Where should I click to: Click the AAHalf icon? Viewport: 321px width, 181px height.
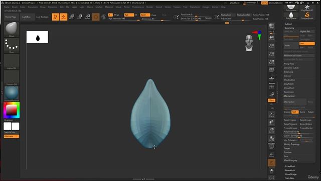click(272, 62)
